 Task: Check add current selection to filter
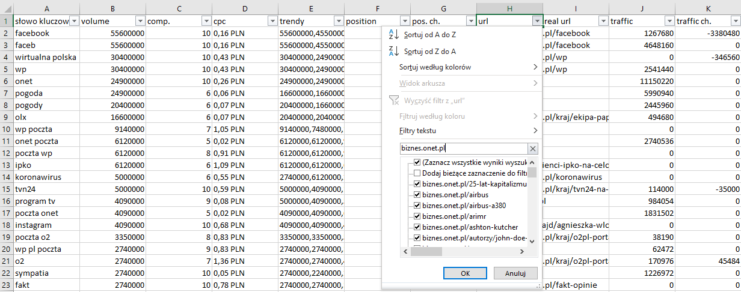click(x=417, y=173)
